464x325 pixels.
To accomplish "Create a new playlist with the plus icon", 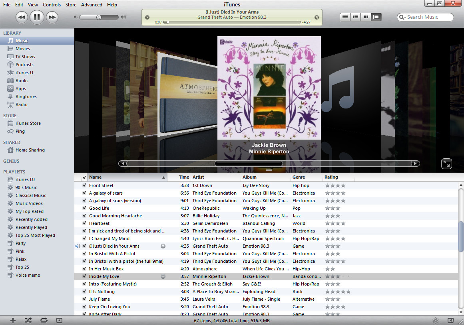I will point(12,320).
